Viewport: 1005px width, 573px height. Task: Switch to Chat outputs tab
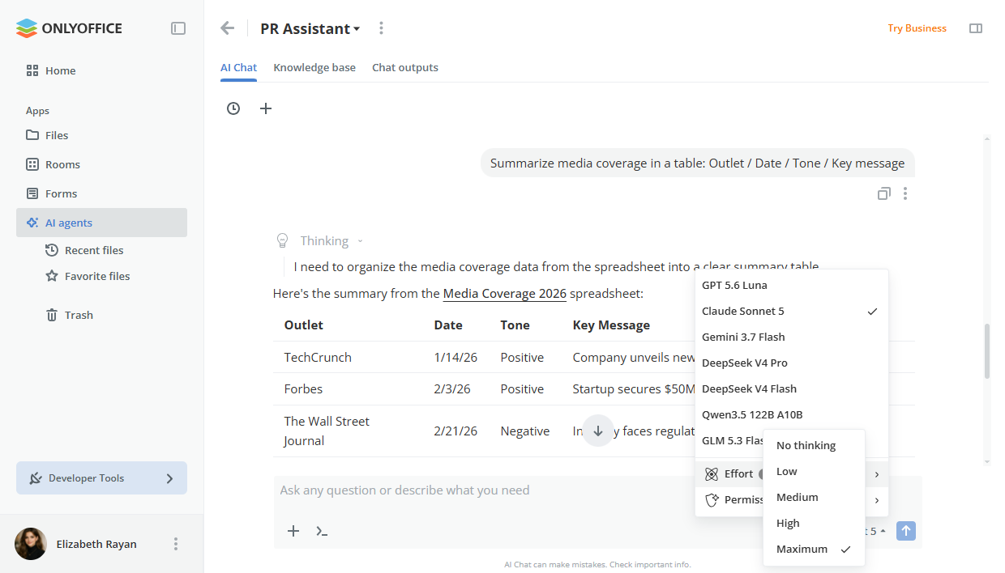click(x=405, y=68)
